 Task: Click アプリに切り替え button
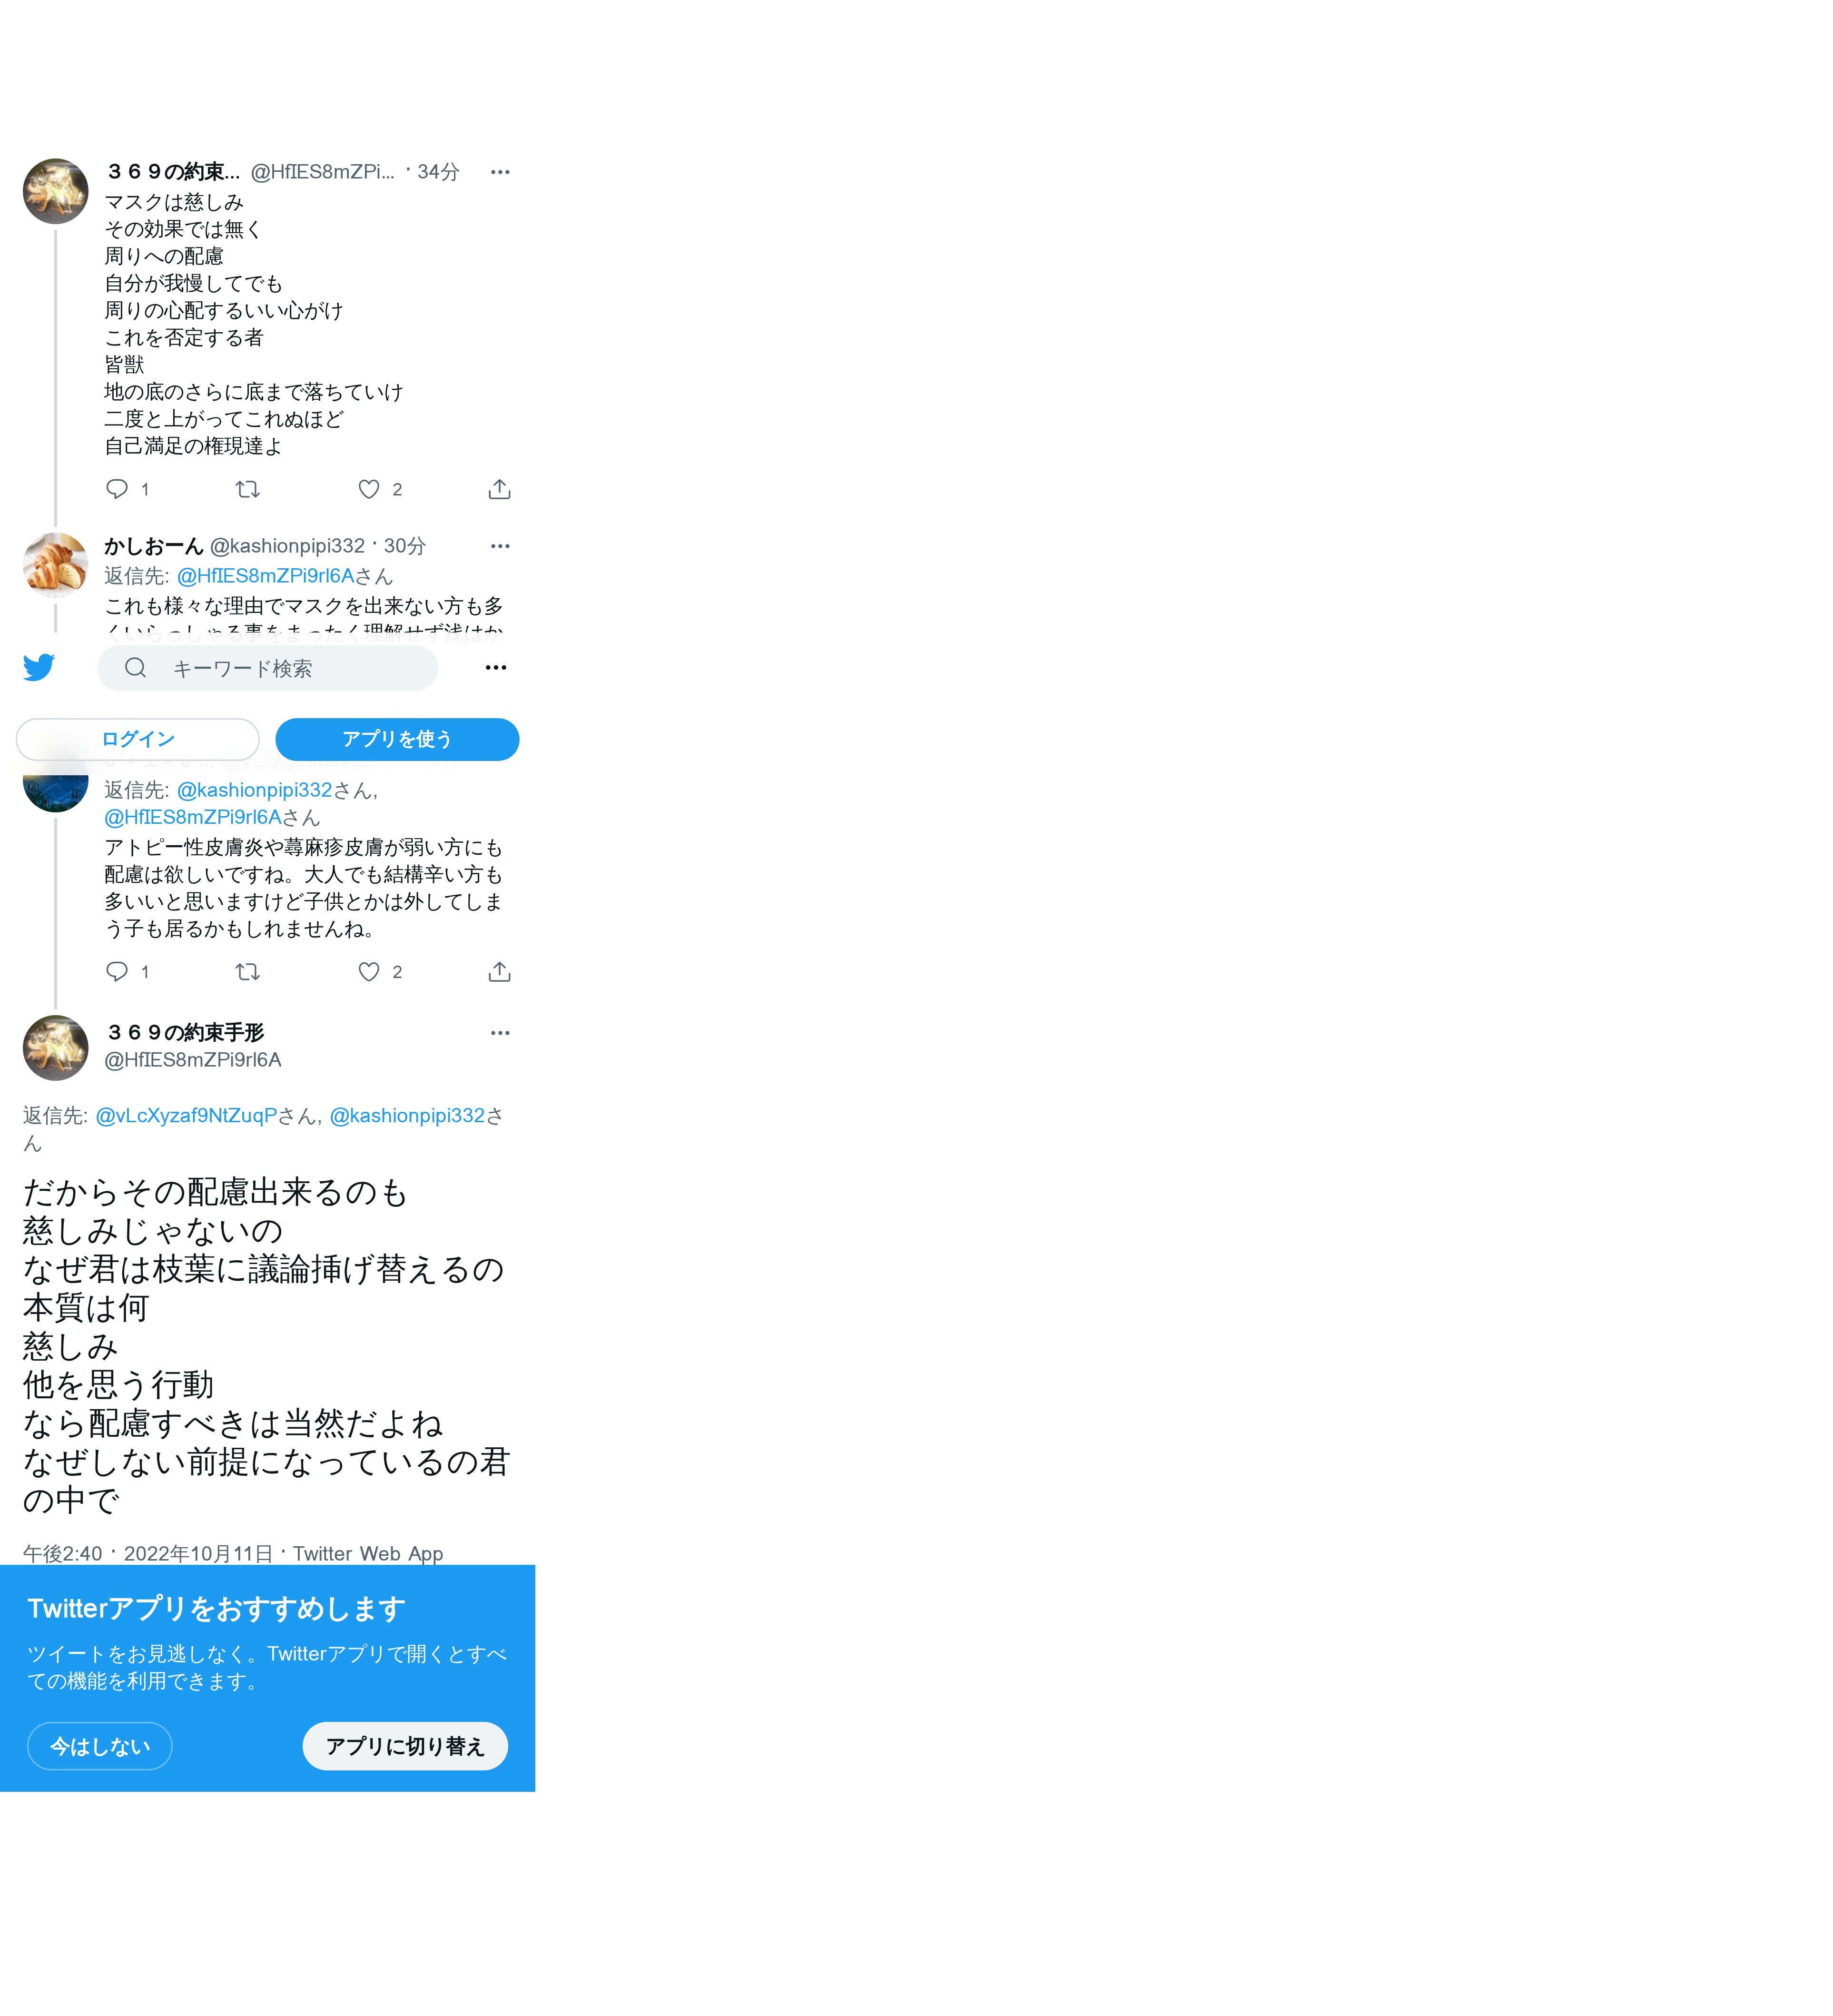[x=405, y=1746]
